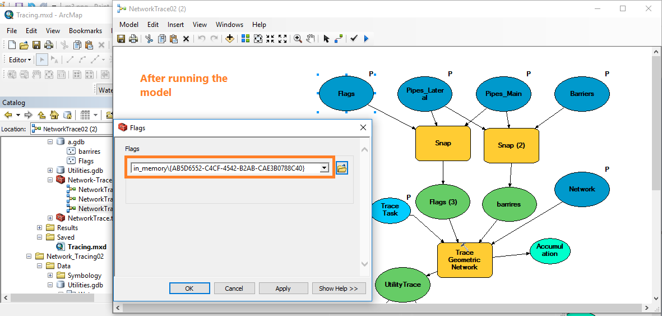662x316 pixels.
Task: Activate the Connect tool
Action: [338, 39]
